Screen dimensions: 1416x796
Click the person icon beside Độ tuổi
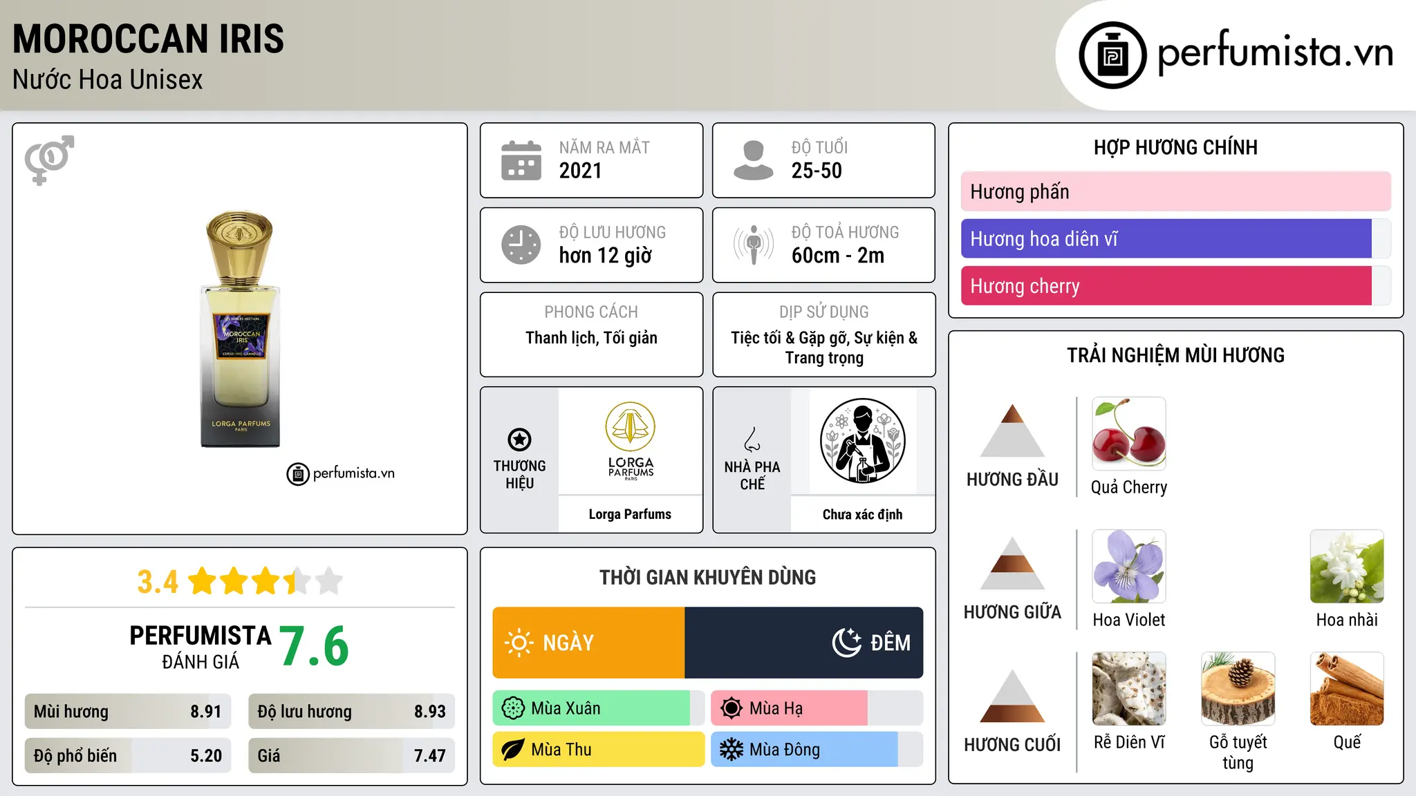coord(753,160)
